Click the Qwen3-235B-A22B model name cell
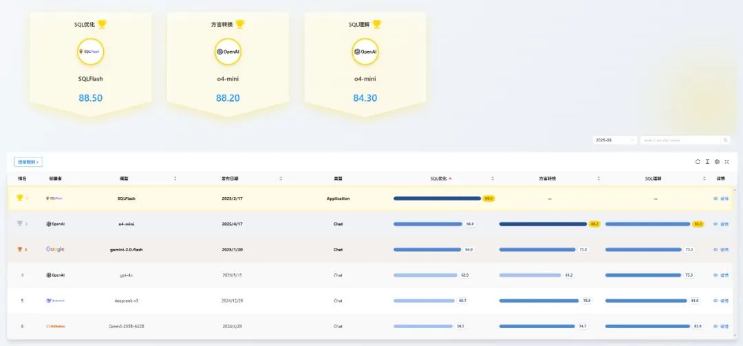 (127, 326)
